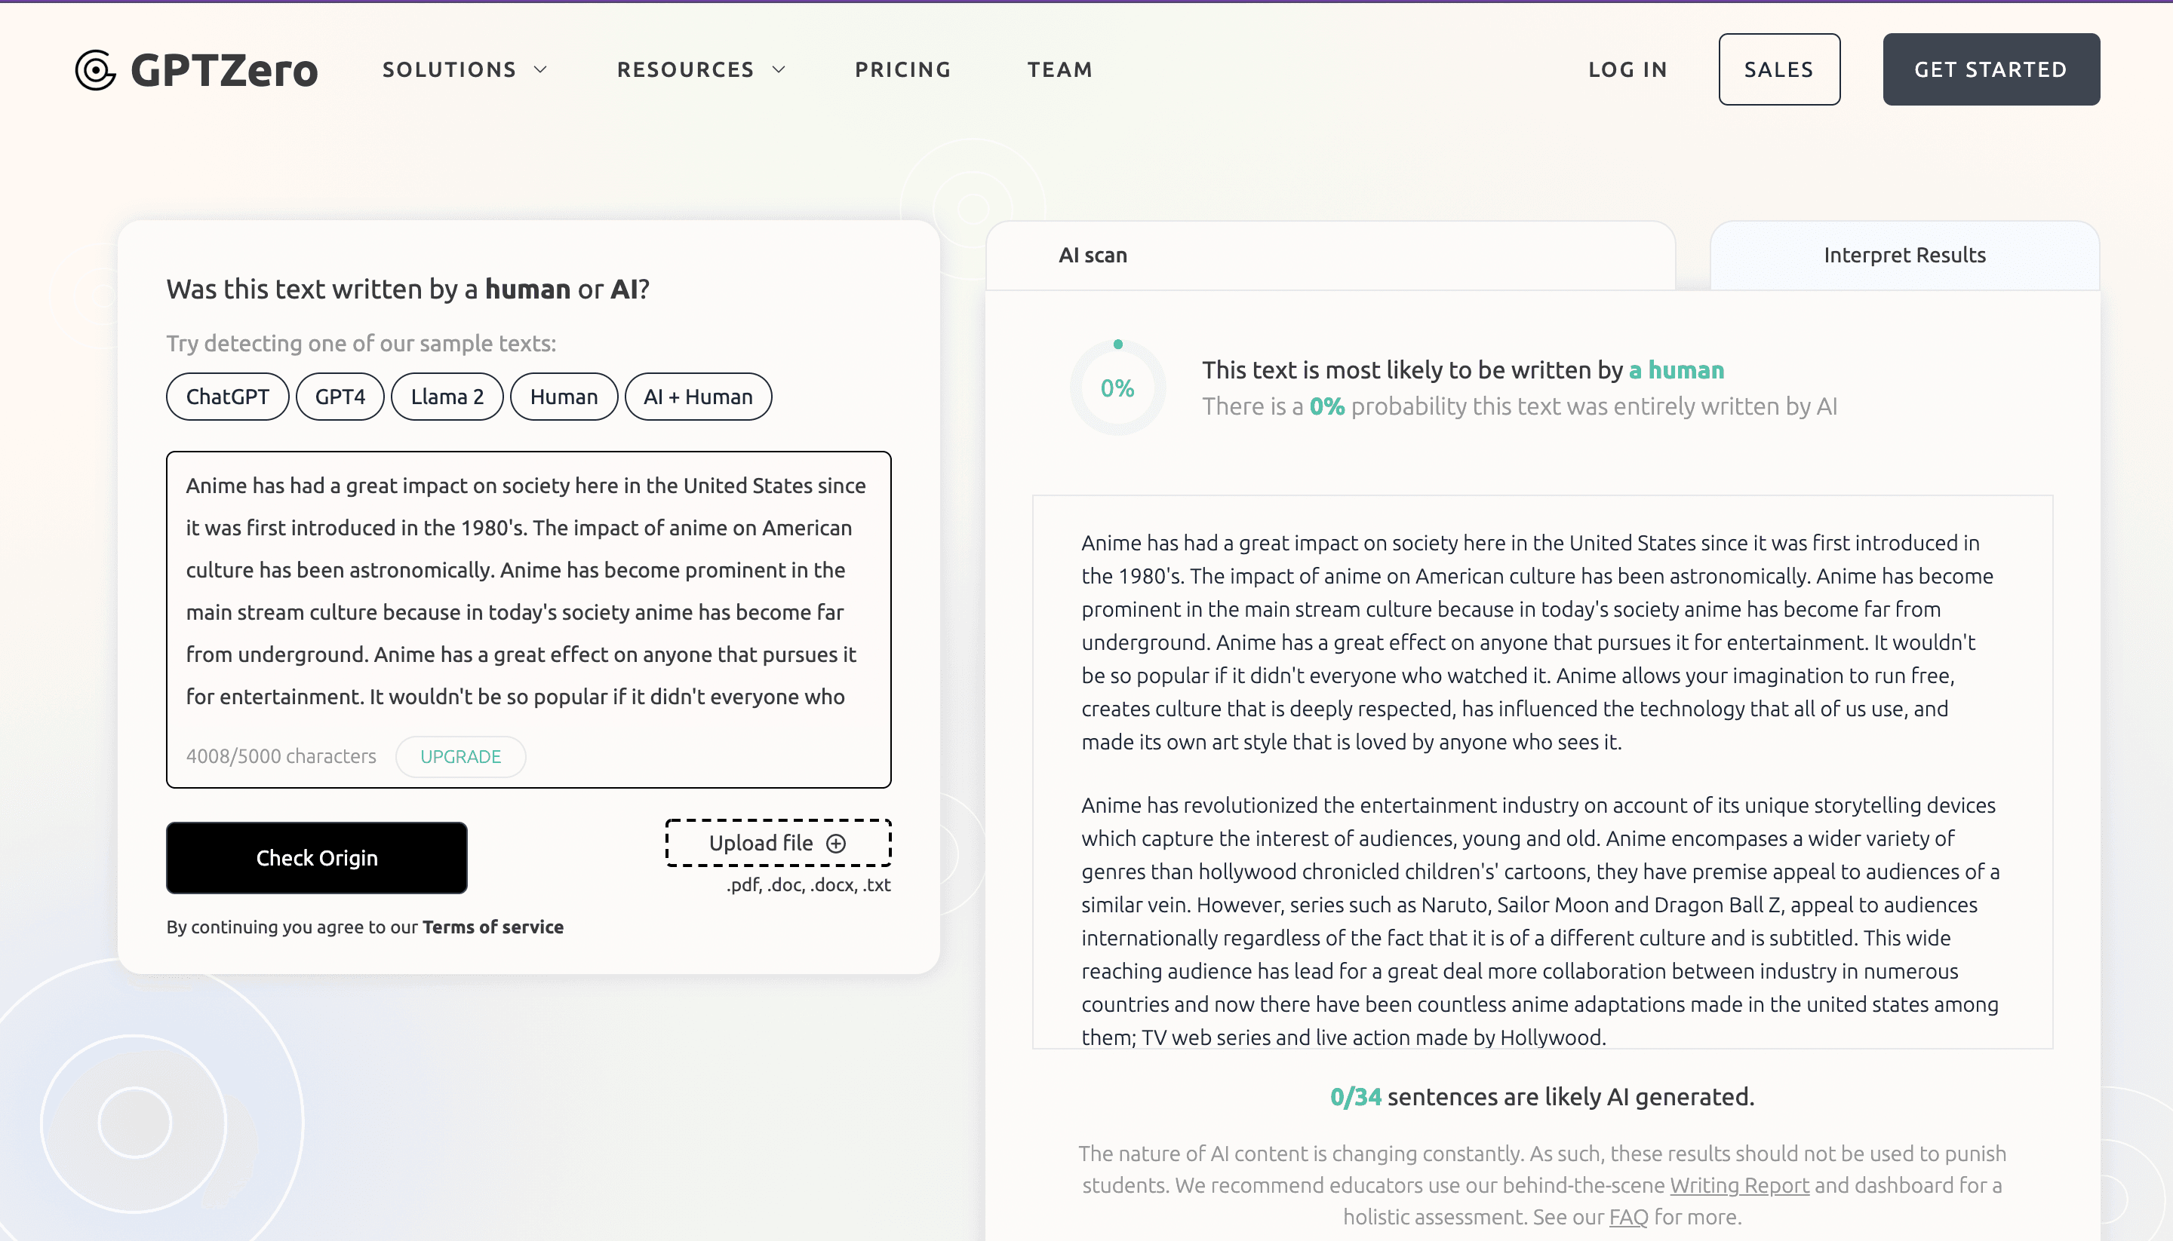Click the 0% circular probability gauge
Viewport: 2173px width, 1241px height.
point(1117,389)
